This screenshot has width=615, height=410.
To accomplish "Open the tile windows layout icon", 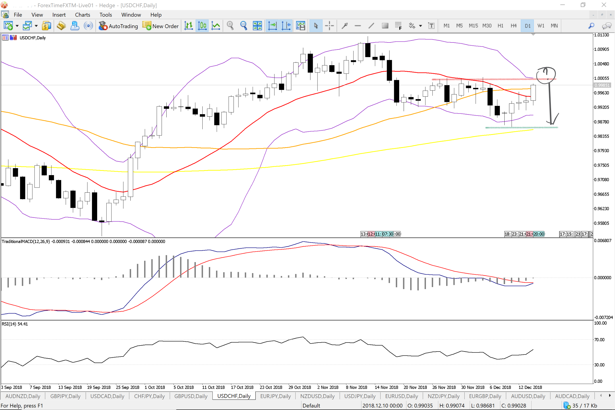I will click(257, 26).
